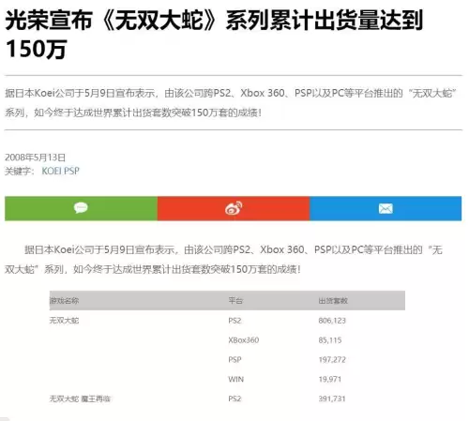Click the PS2 cell beside 806,123
The image size is (469, 421).
pos(234,321)
